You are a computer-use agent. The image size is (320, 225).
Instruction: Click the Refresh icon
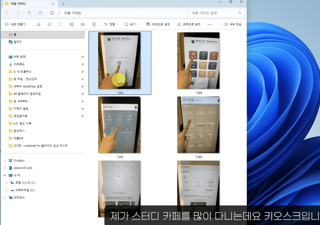[x=40, y=13]
